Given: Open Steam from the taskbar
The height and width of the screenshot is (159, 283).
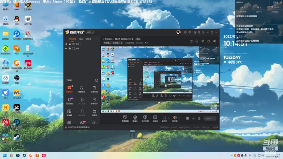Looking at the screenshot, I should (24, 155).
